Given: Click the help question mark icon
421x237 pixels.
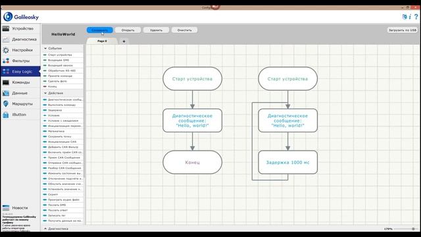Looking at the screenshot, I should click(x=416, y=16).
